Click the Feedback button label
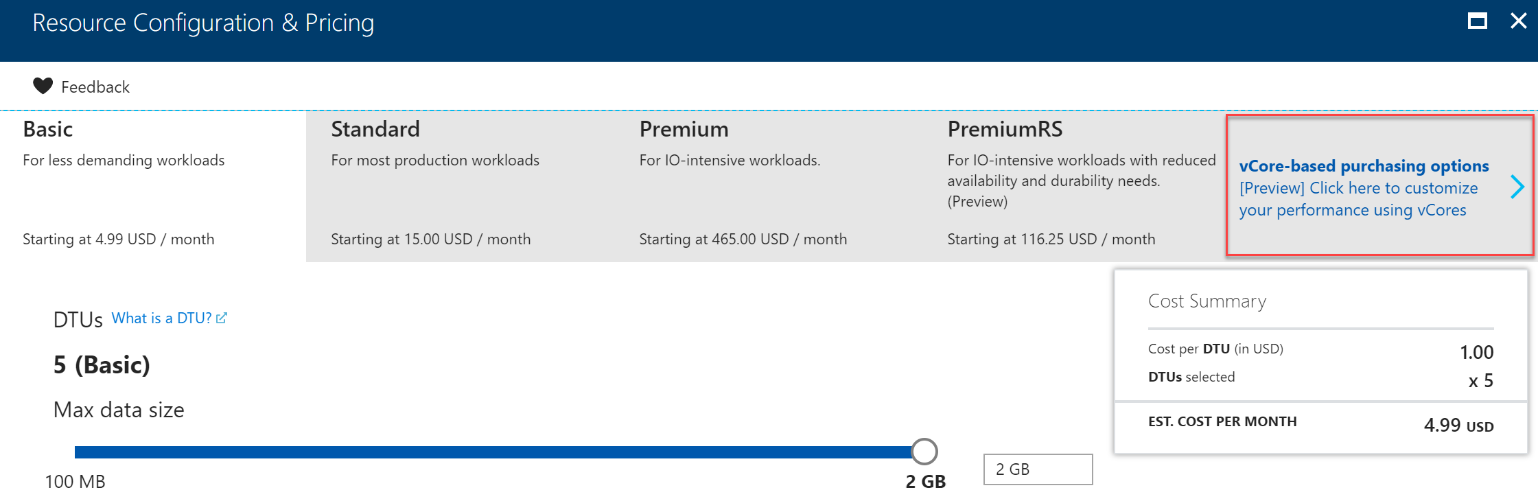 click(x=95, y=87)
